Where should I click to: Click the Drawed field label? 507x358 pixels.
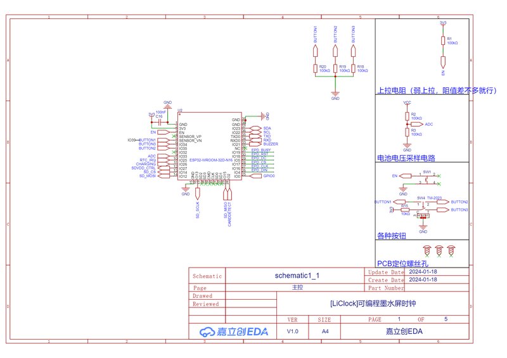tap(202, 296)
